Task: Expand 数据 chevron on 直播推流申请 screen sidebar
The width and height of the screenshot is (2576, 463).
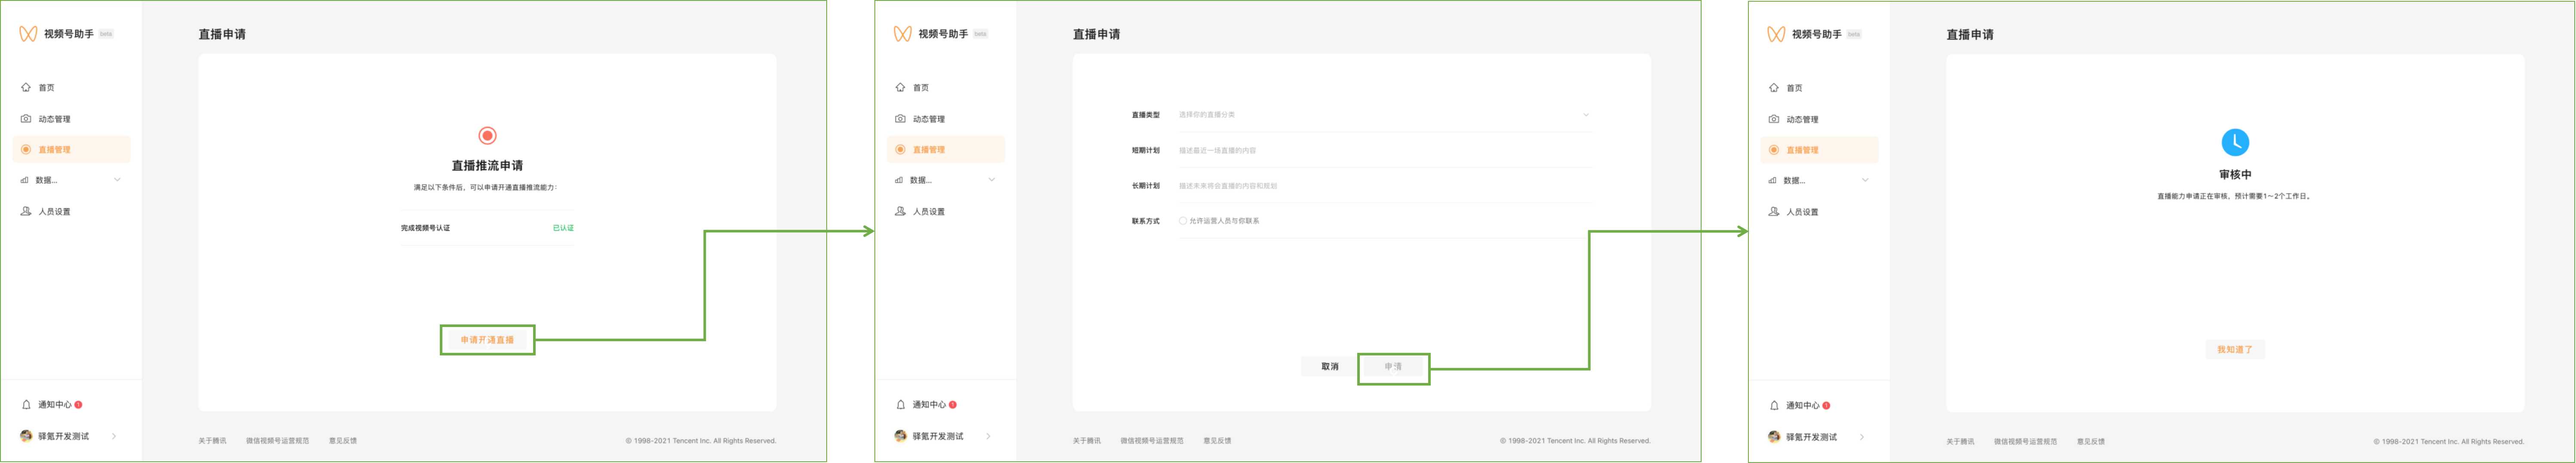Action: pyautogui.click(x=117, y=180)
